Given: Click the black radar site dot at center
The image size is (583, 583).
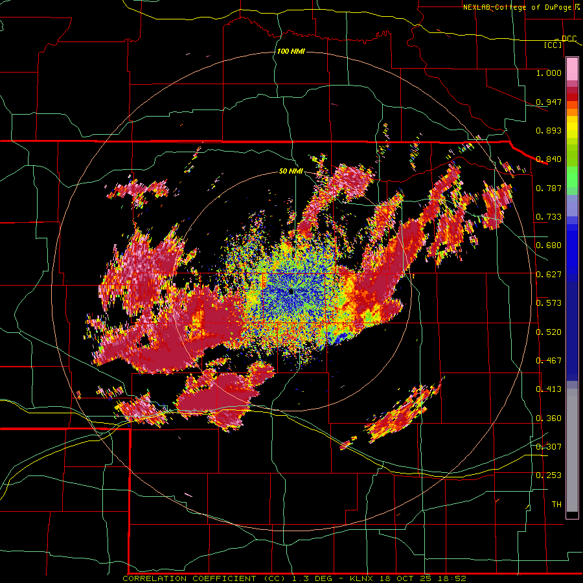Looking at the screenshot, I should tap(291, 291).
